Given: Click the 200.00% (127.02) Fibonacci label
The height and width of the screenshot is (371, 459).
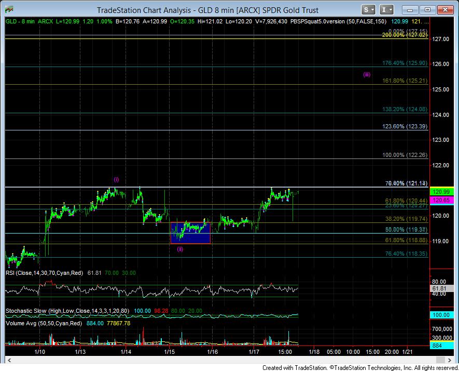Looking at the screenshot, I should [x=405, y=35].
